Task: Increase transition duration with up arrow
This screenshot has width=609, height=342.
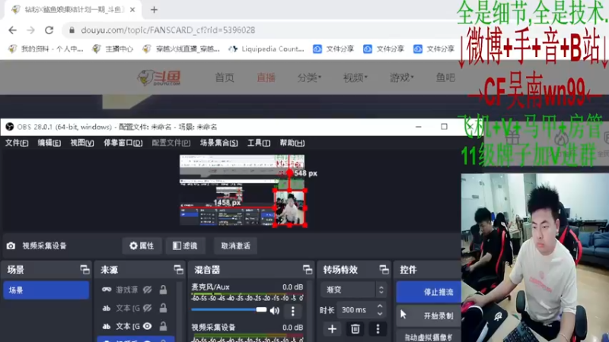Action: click(x=379, y=306)
